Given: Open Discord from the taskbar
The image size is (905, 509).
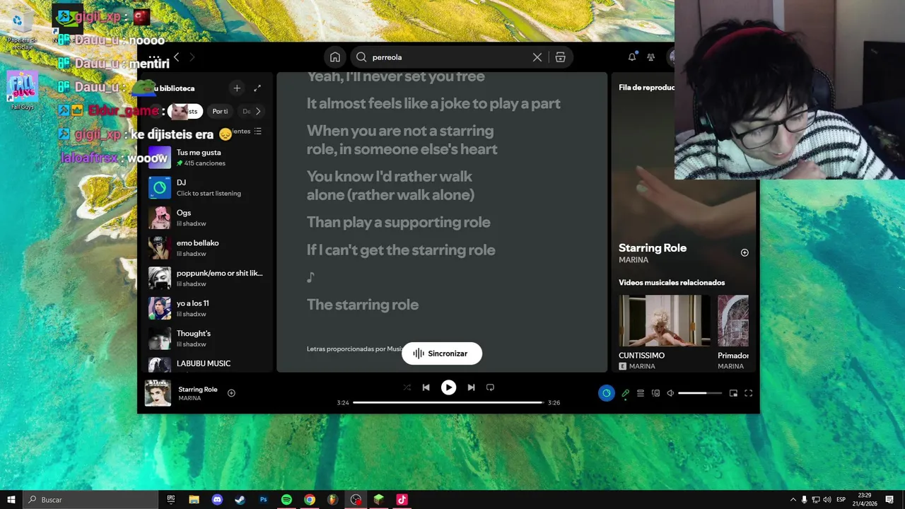Looking at the screenshot, I should click(217, 499).
